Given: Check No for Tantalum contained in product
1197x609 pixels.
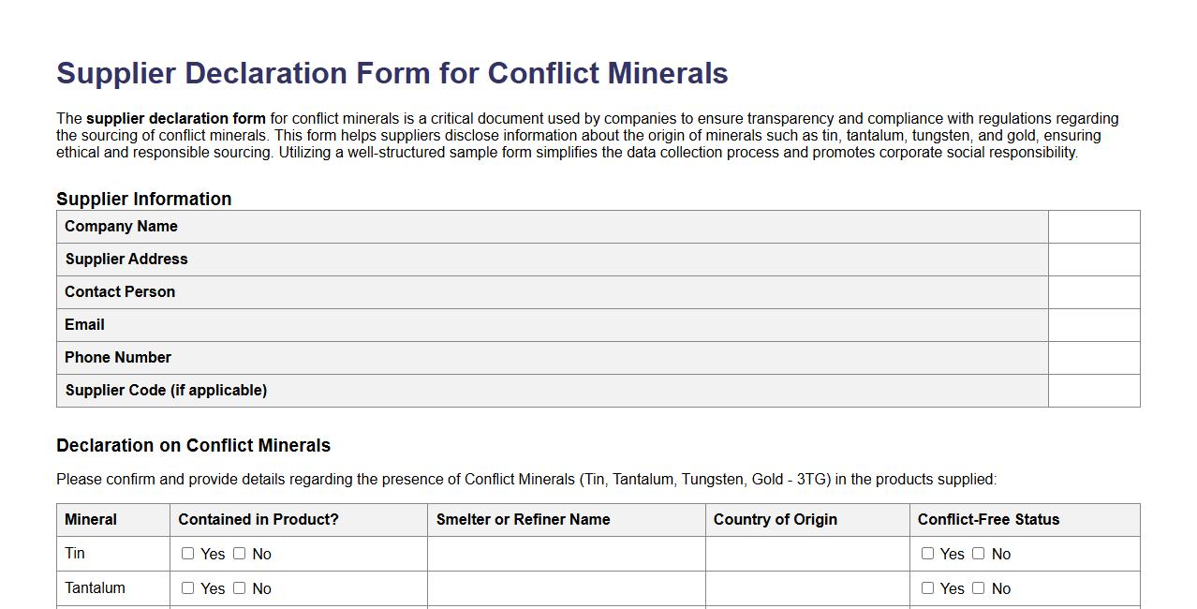Looking at the screenshot, I should [239, 588].
